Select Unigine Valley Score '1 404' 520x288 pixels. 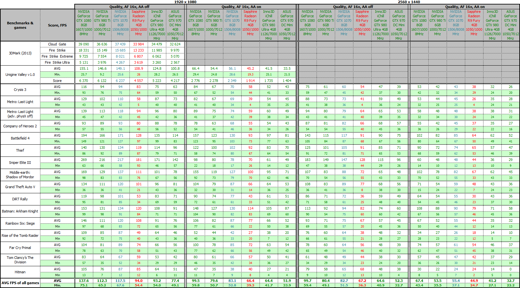(x=287, y=81)
